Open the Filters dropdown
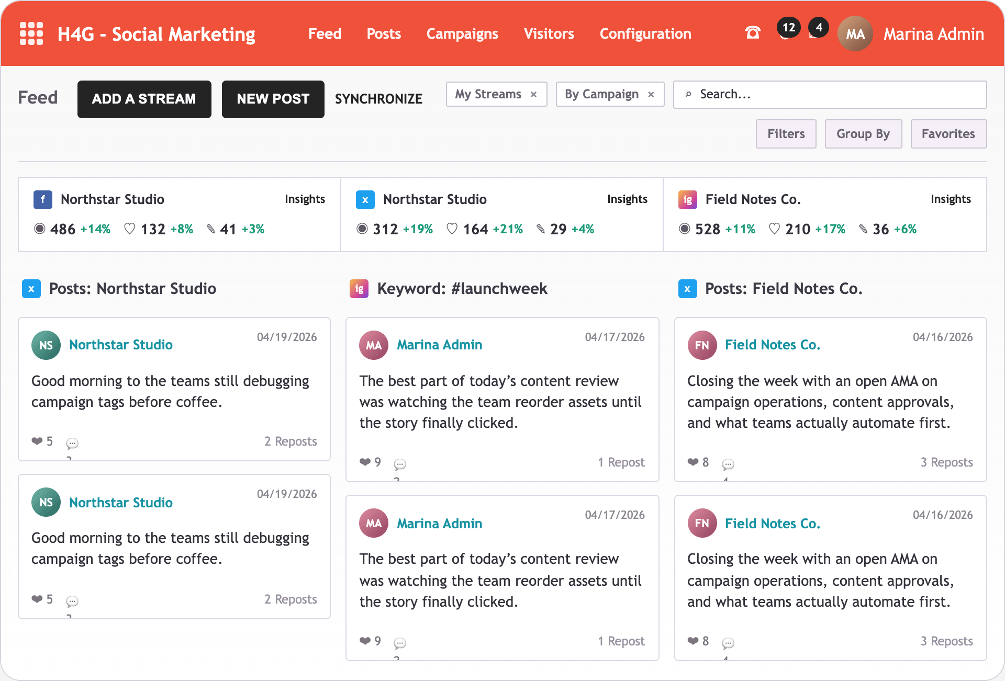 (x=786, y=134)
